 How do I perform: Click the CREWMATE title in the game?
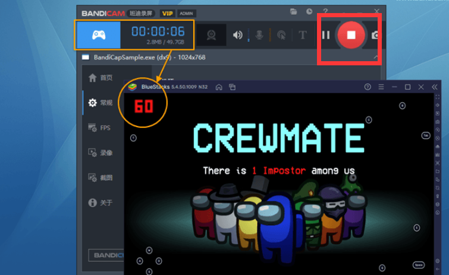coord(279,138)
